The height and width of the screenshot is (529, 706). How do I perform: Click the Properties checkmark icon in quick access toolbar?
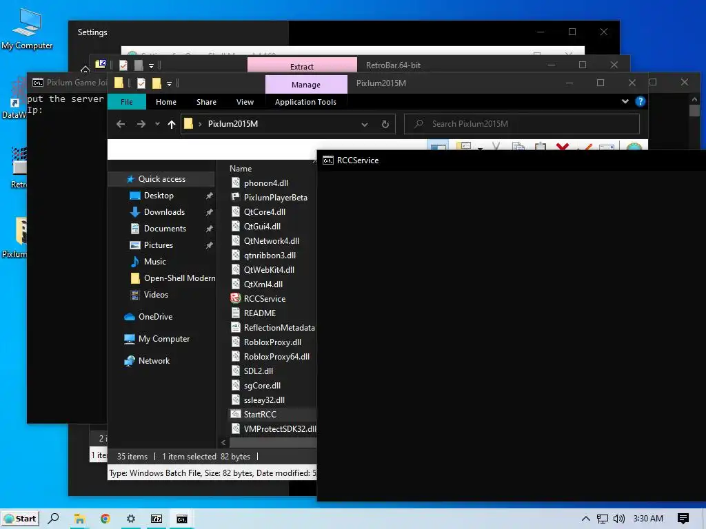[x=141, y=83]
